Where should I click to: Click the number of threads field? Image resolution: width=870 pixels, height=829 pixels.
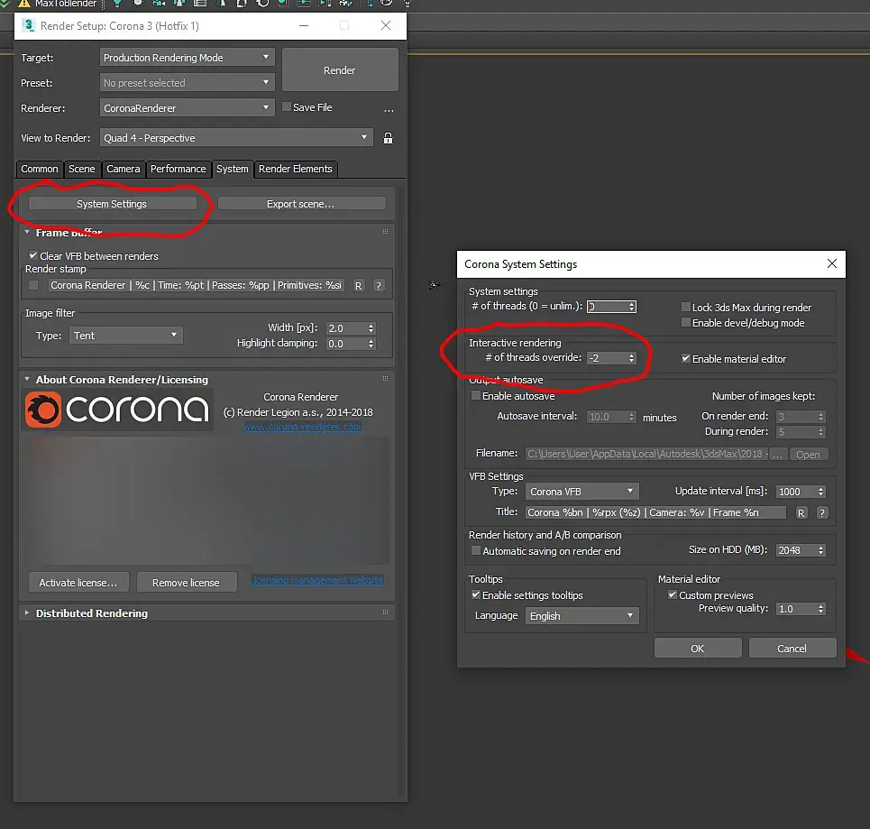(x=607, y=307)
